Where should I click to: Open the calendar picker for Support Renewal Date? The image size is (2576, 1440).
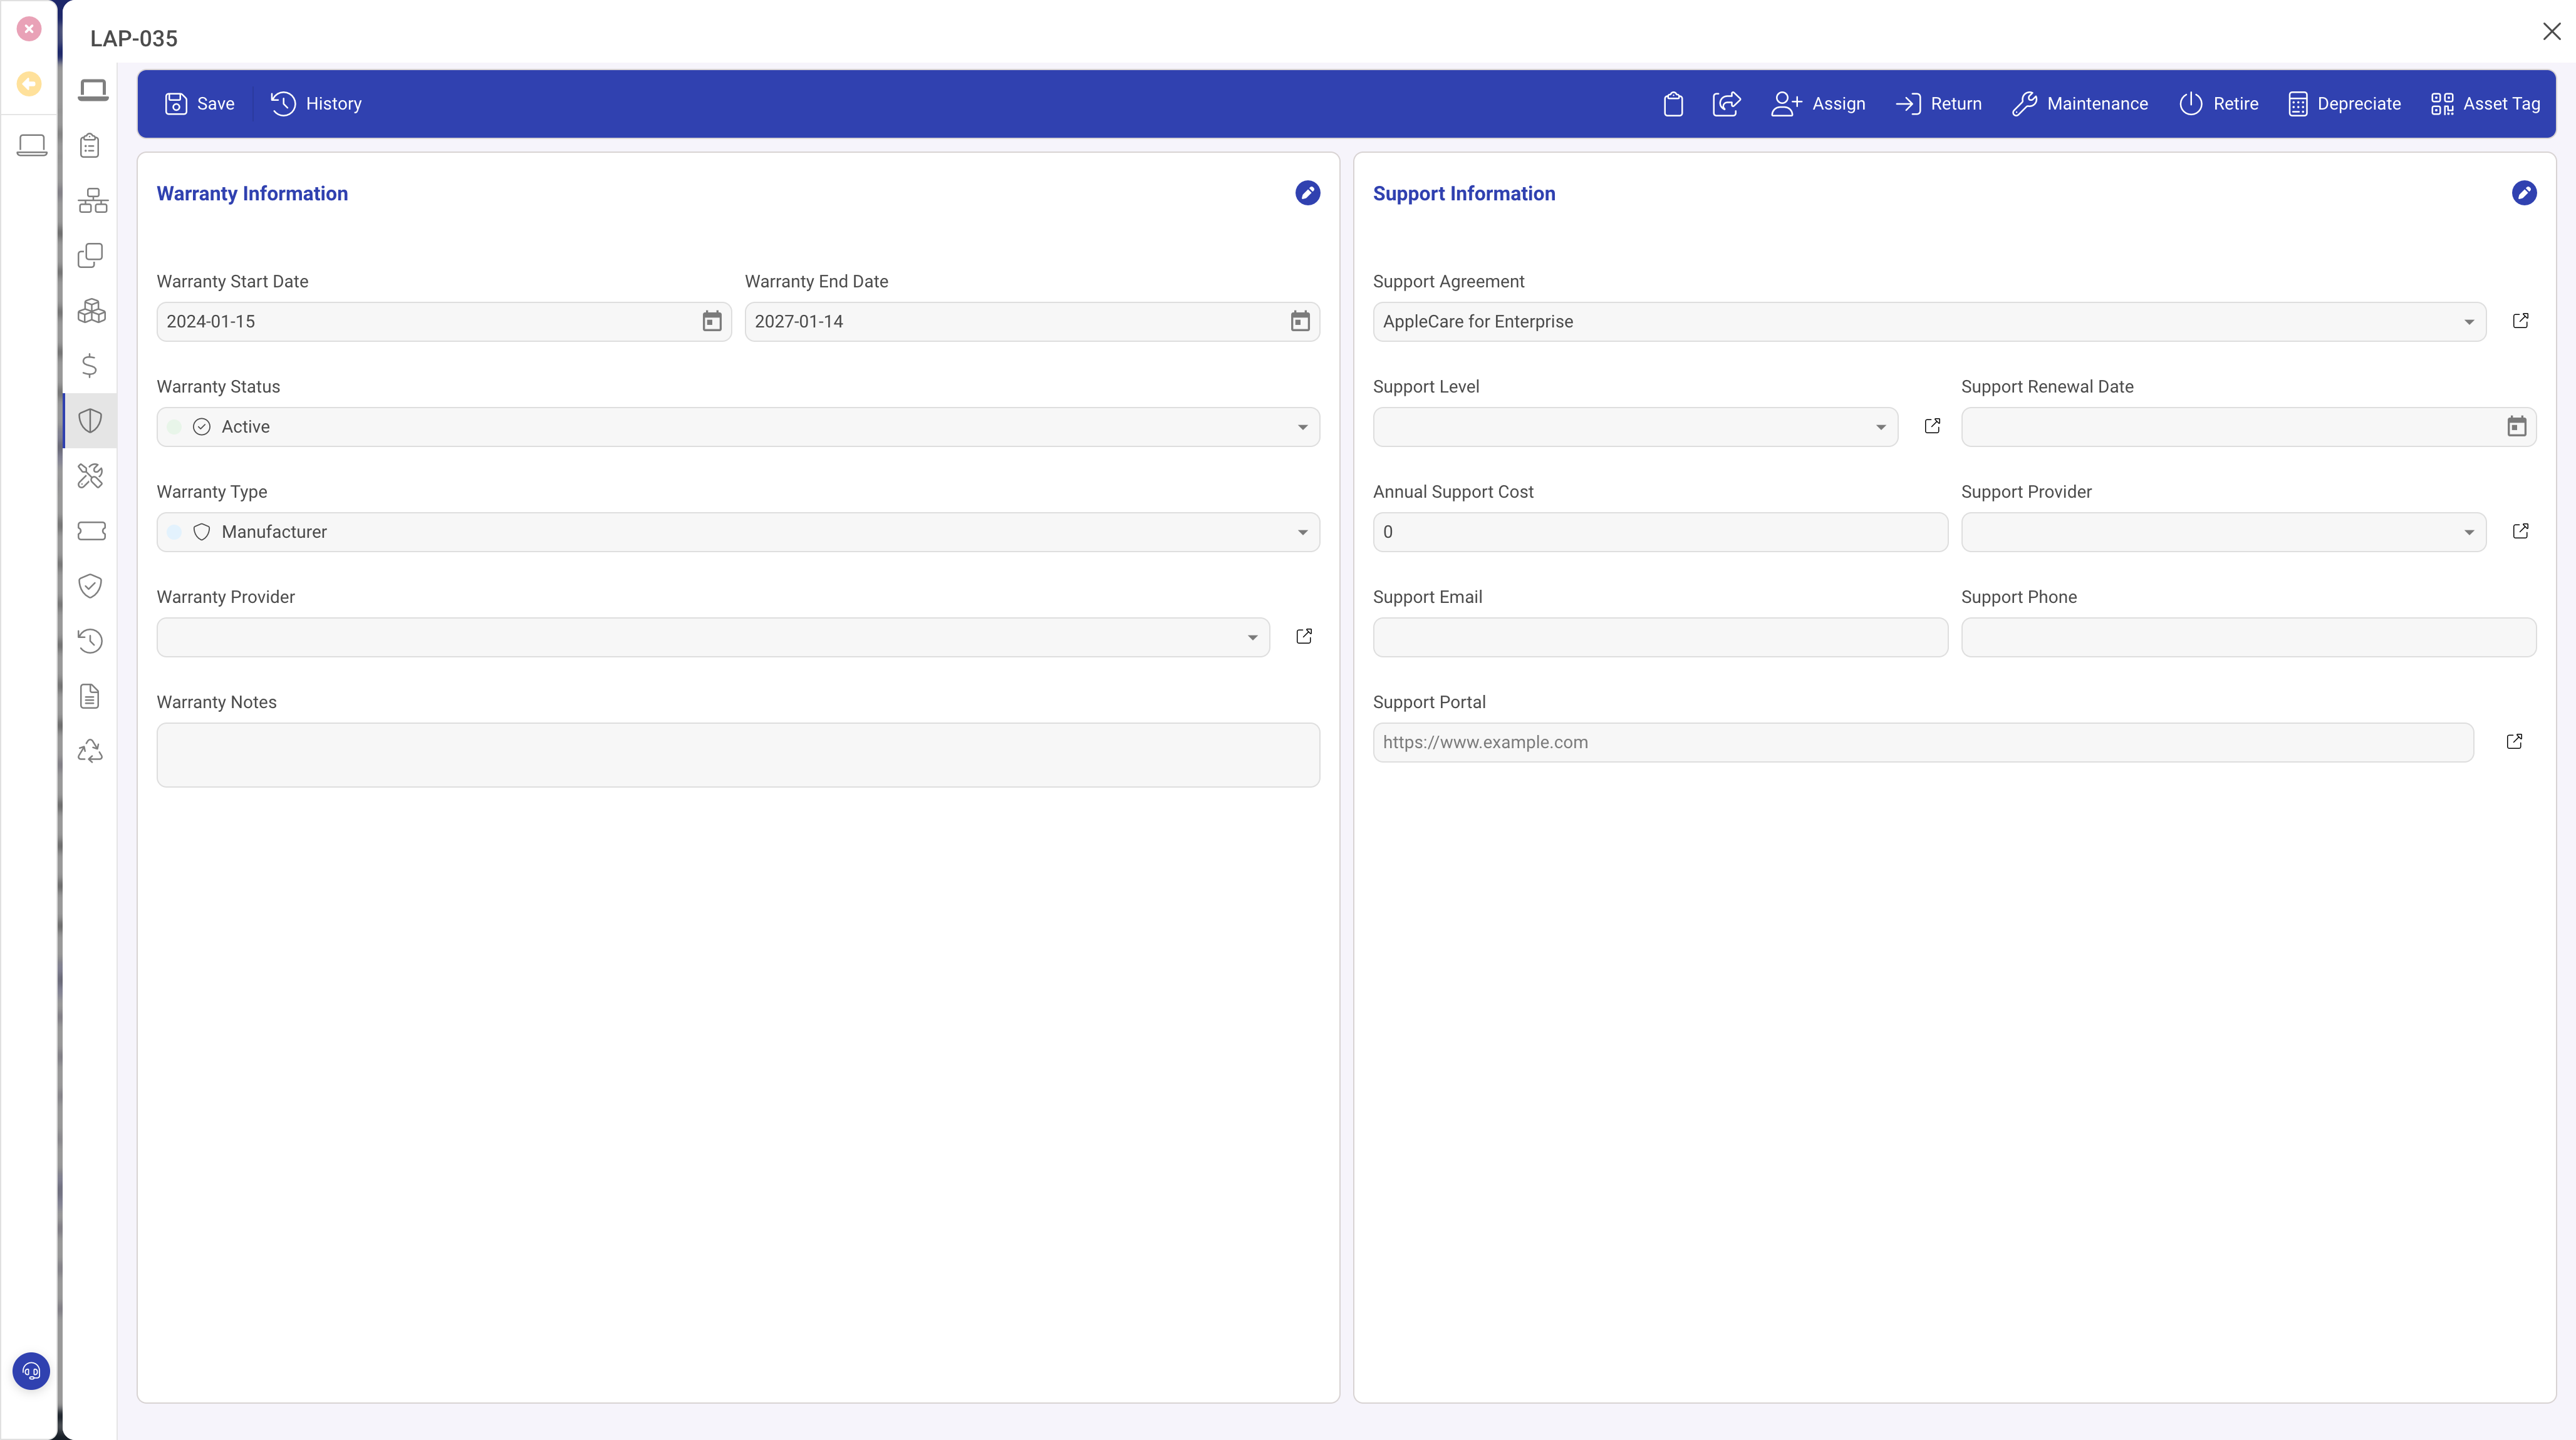point(2517,426)
